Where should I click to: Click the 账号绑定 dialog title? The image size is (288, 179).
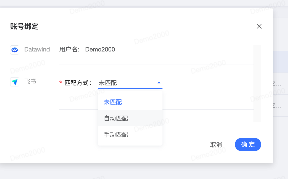pos(24,26)
